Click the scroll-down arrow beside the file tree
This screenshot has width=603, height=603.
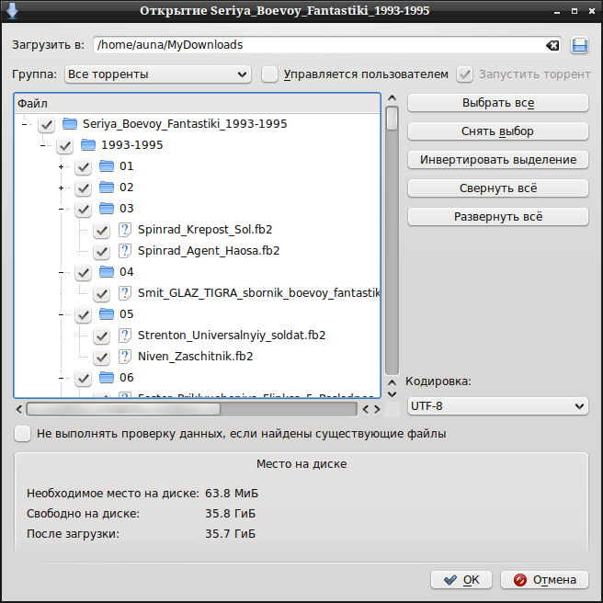392,394
